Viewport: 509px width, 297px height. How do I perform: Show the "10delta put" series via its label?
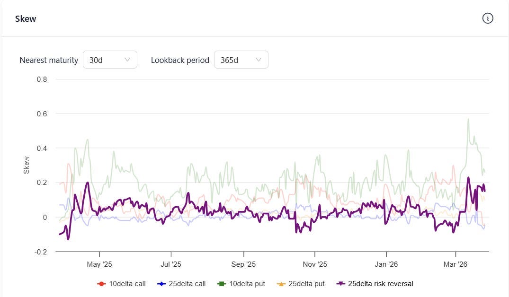(247, 284)
